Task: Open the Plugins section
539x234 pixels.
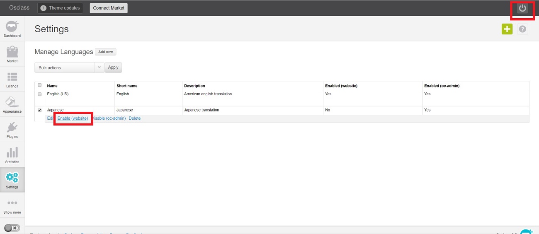Action: pyautogui.click(x=12, y=130)
